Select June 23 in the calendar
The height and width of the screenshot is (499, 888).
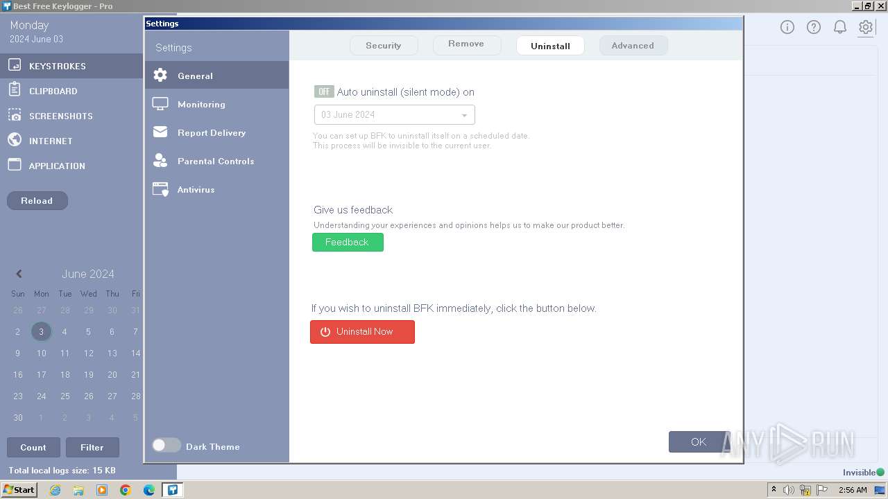[x=17, y=396]
